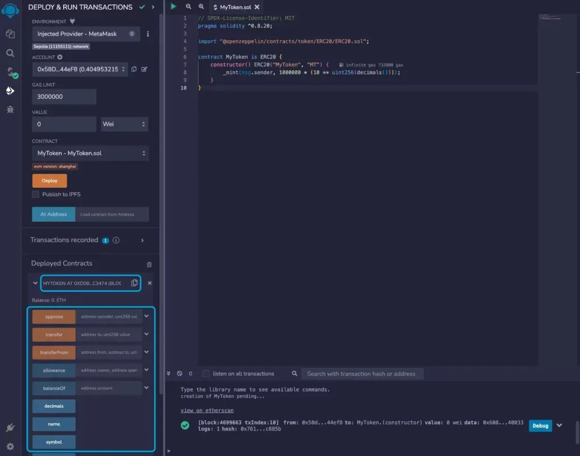Expand the balanceOf function parameters
580x456 pixels.
click(x=147, y=388)
